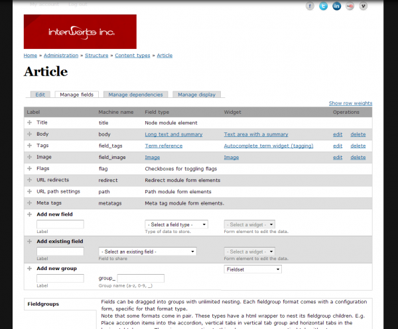Switch to the Manage fields tab

coord(77,95)
